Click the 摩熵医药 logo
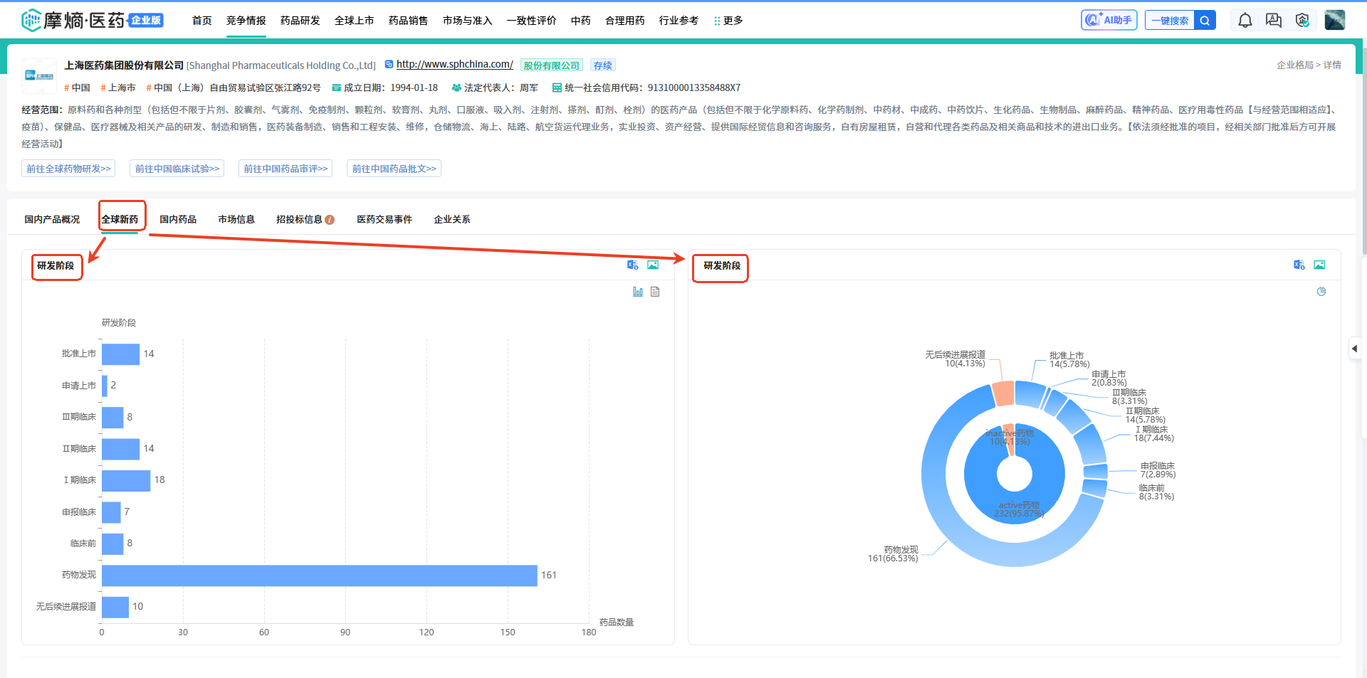 click(x=93, y=20)
